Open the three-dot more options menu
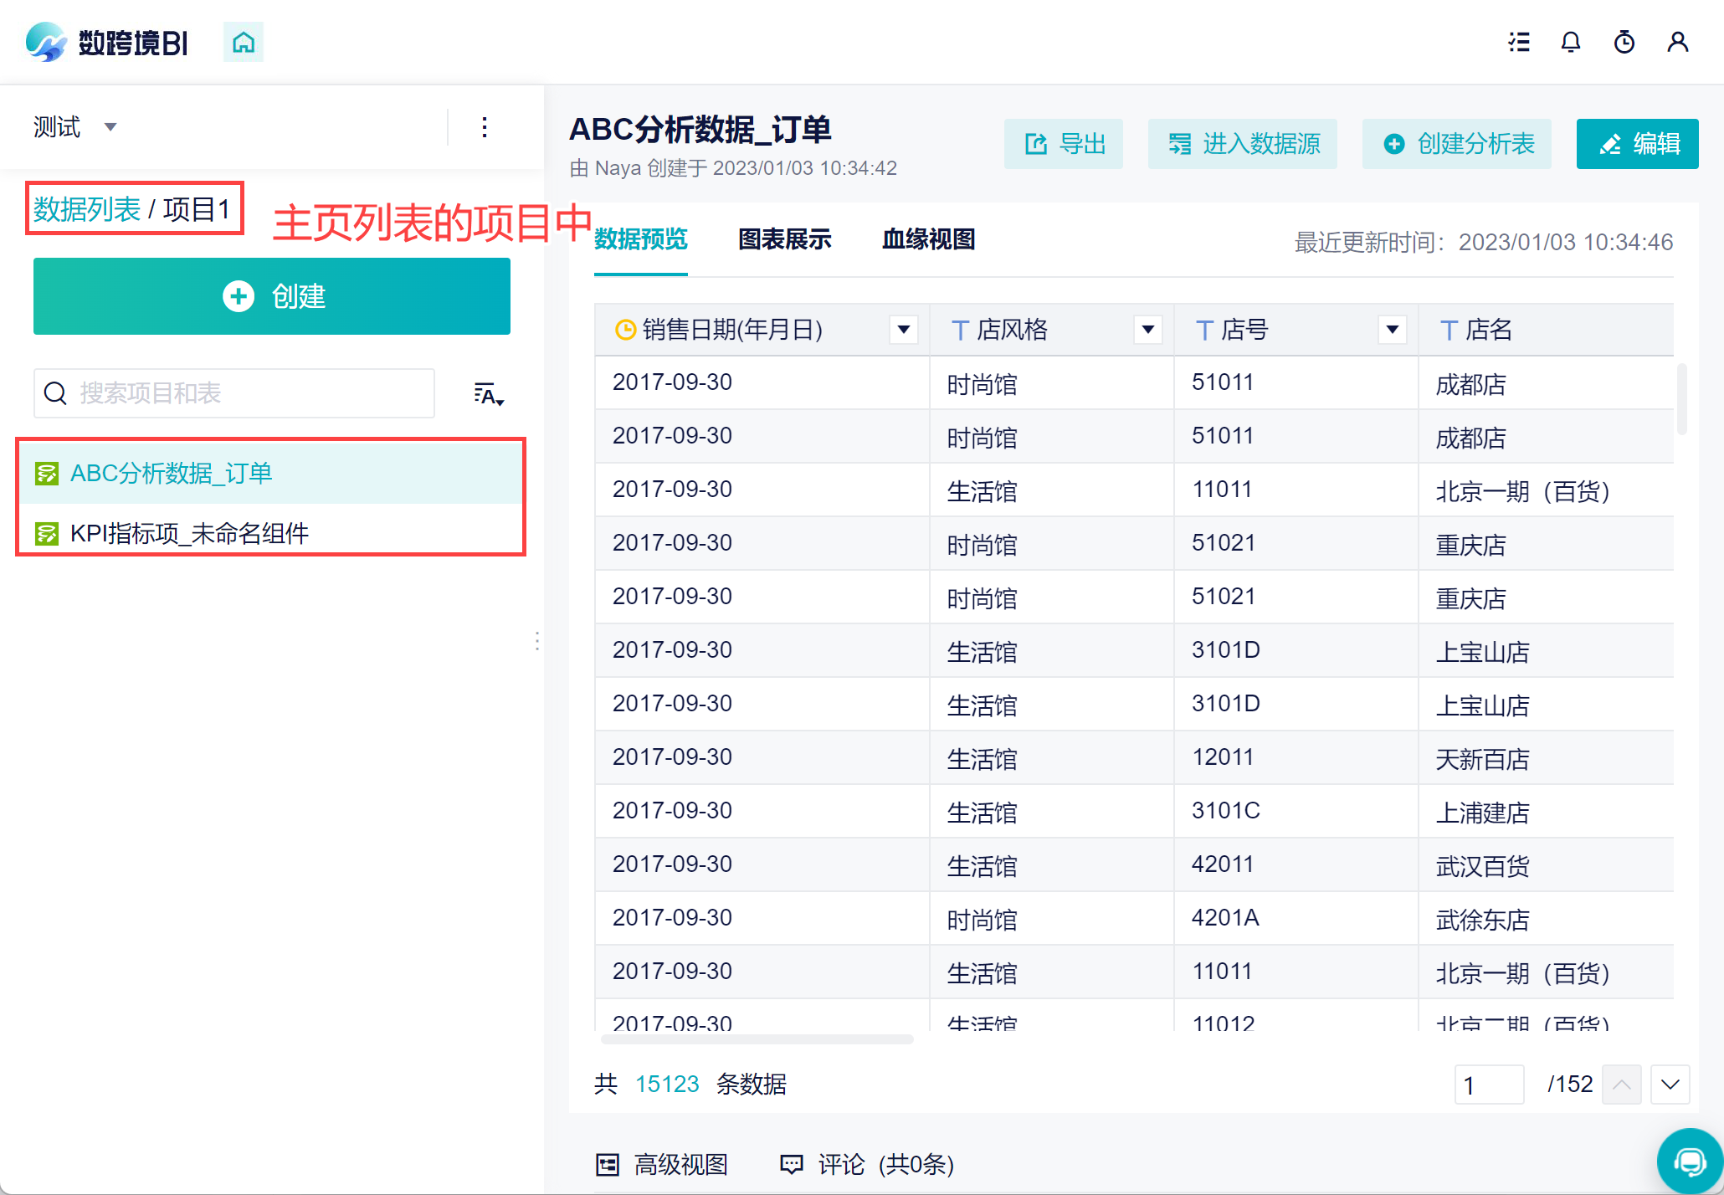The height and width of the screenshot is (1195, 1724). coord(485,127)
